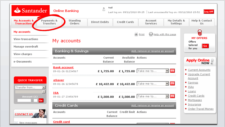Click the CONTACT US link
This screenshot has width=225, height=127.
(24, 114)
